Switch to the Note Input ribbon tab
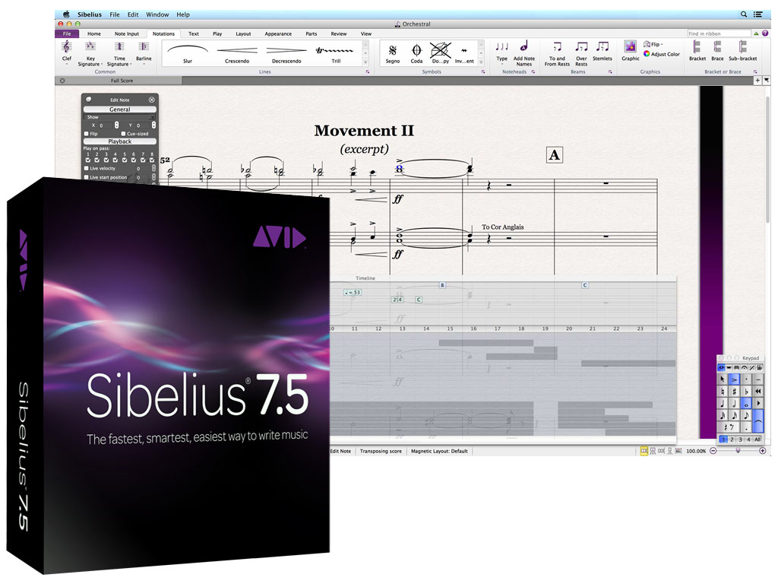This screenshot has width=778, height=584. (x=126, y=33)
